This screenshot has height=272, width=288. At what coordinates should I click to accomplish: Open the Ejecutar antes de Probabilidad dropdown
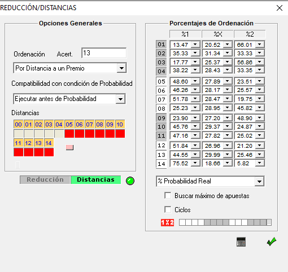121,99
